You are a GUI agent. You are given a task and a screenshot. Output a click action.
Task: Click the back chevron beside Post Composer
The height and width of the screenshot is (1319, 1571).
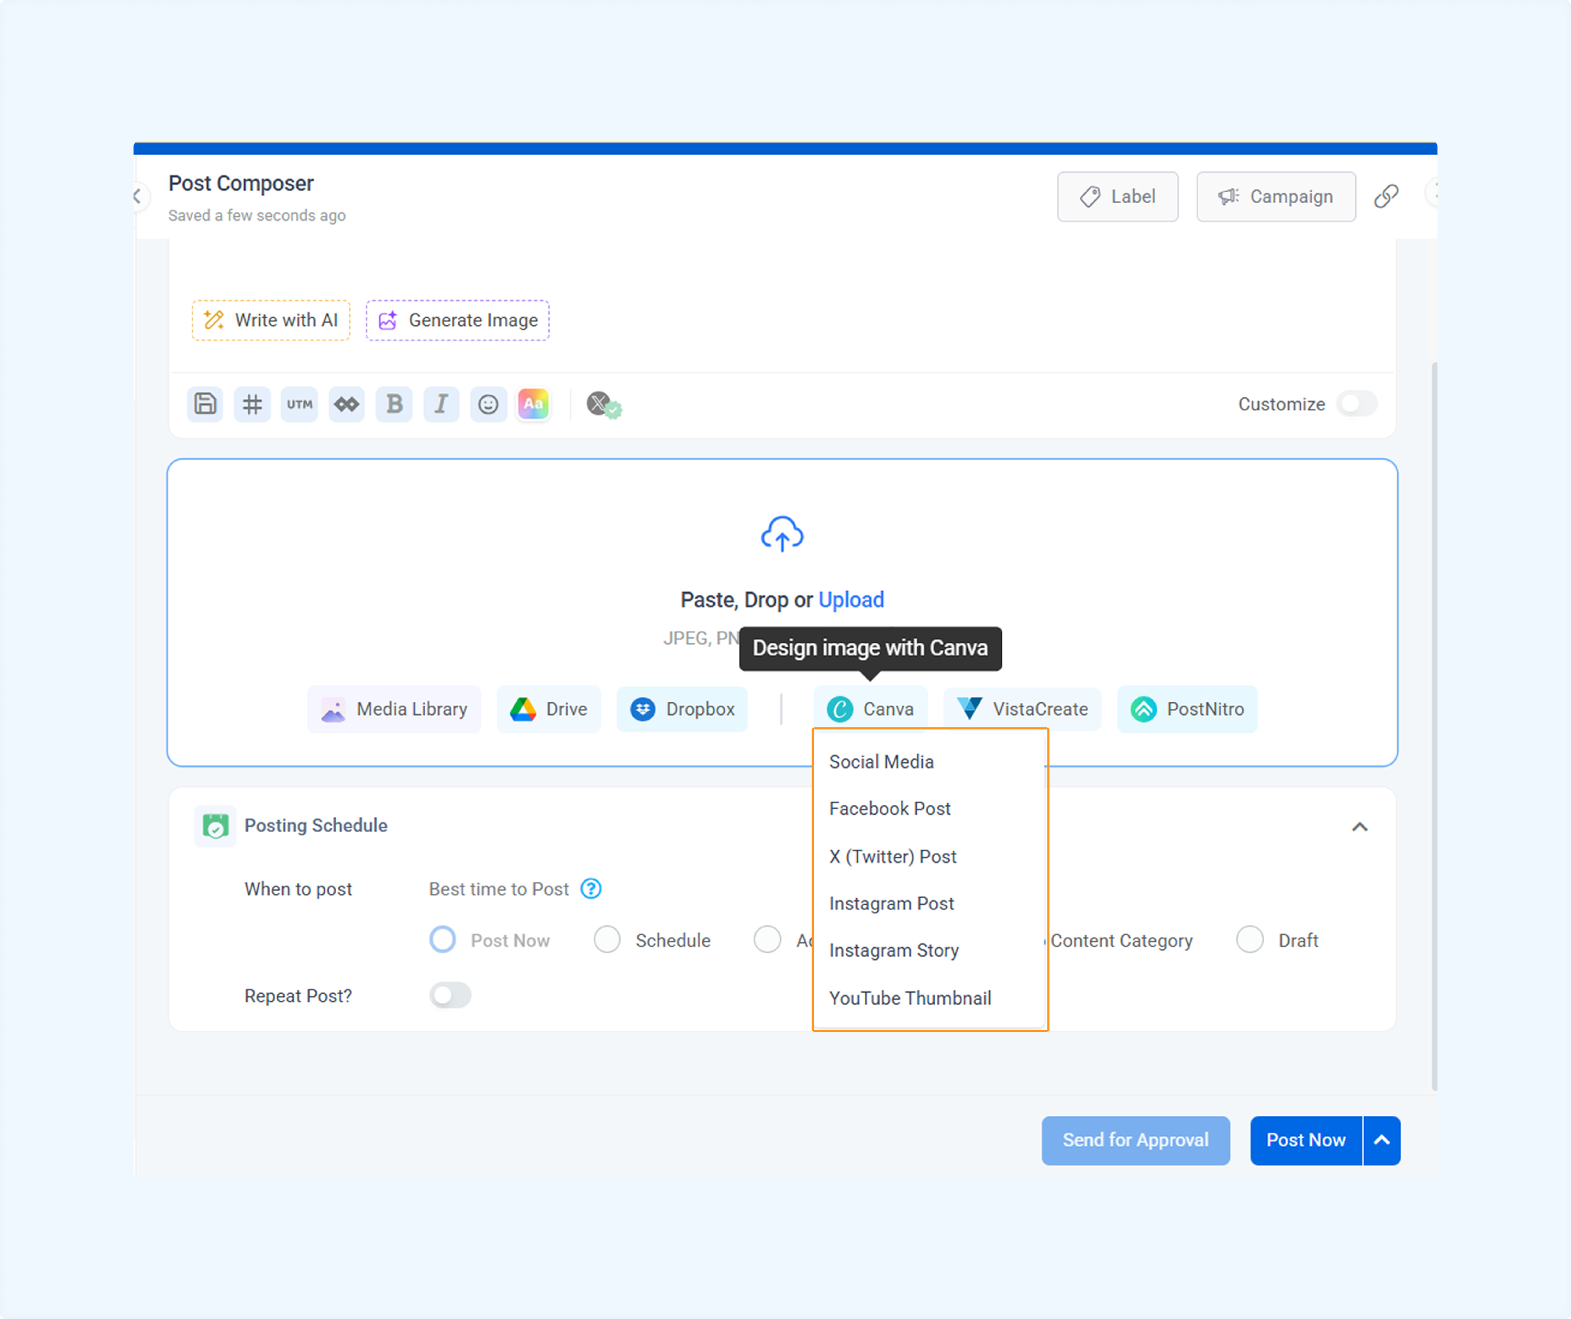138,196
